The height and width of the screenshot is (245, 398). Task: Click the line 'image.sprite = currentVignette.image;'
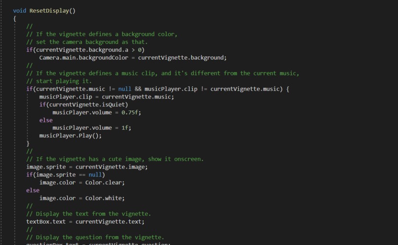(87, 167)
